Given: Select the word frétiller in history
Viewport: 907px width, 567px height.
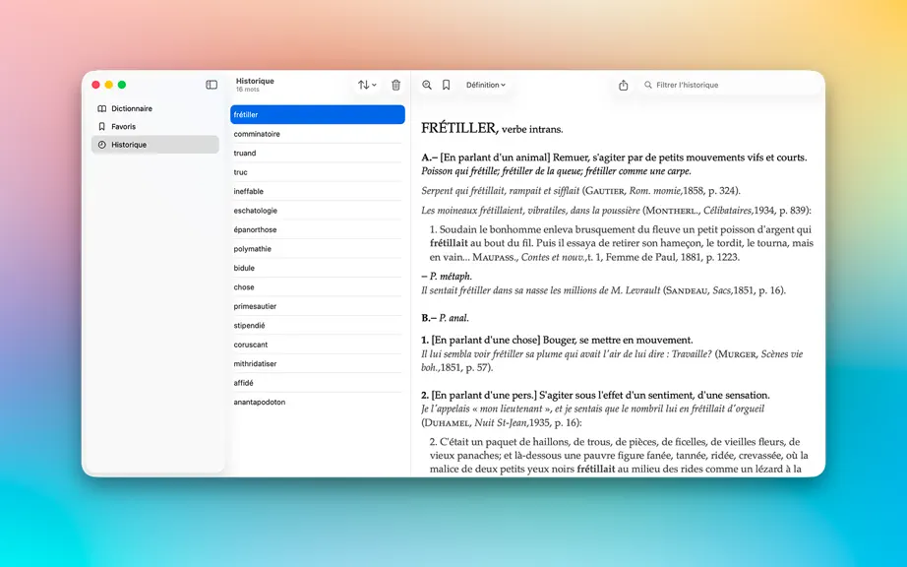Looking at the screenshot, I should pos(318,114).
